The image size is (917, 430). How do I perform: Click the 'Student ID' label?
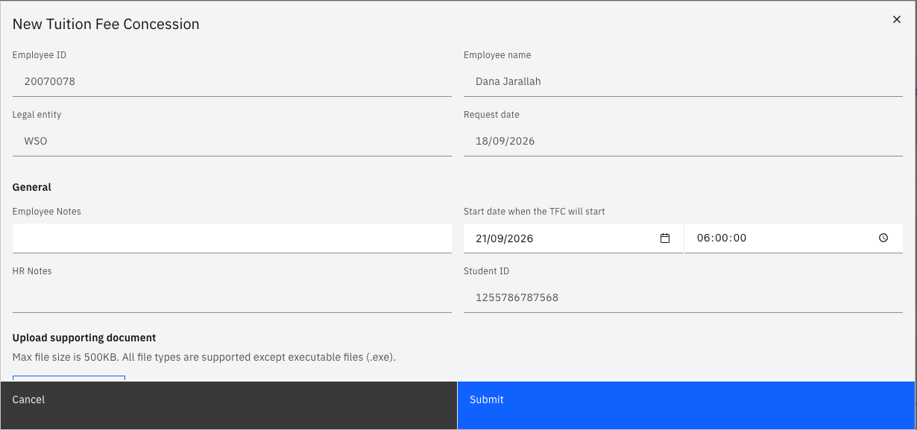coord(486,271)
